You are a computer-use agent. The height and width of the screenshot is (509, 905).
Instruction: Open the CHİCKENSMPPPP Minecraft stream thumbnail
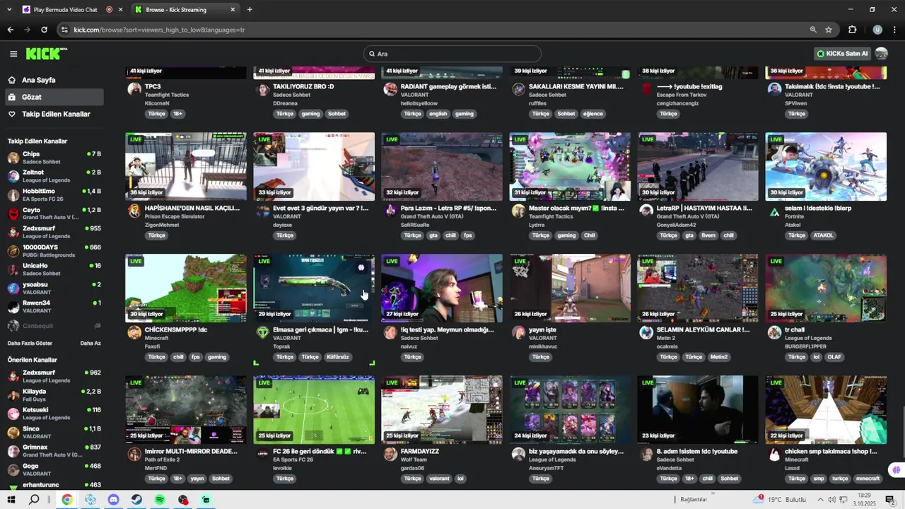(x=186, y=288)
